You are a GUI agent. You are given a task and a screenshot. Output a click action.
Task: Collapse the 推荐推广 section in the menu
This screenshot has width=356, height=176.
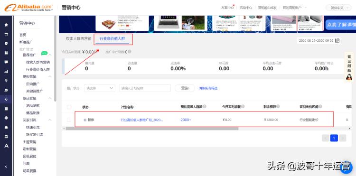50,55
